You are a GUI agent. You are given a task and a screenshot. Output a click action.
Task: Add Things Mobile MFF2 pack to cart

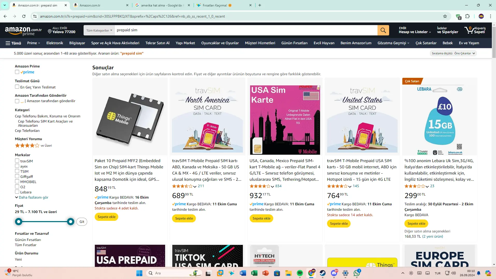point(107,217)
